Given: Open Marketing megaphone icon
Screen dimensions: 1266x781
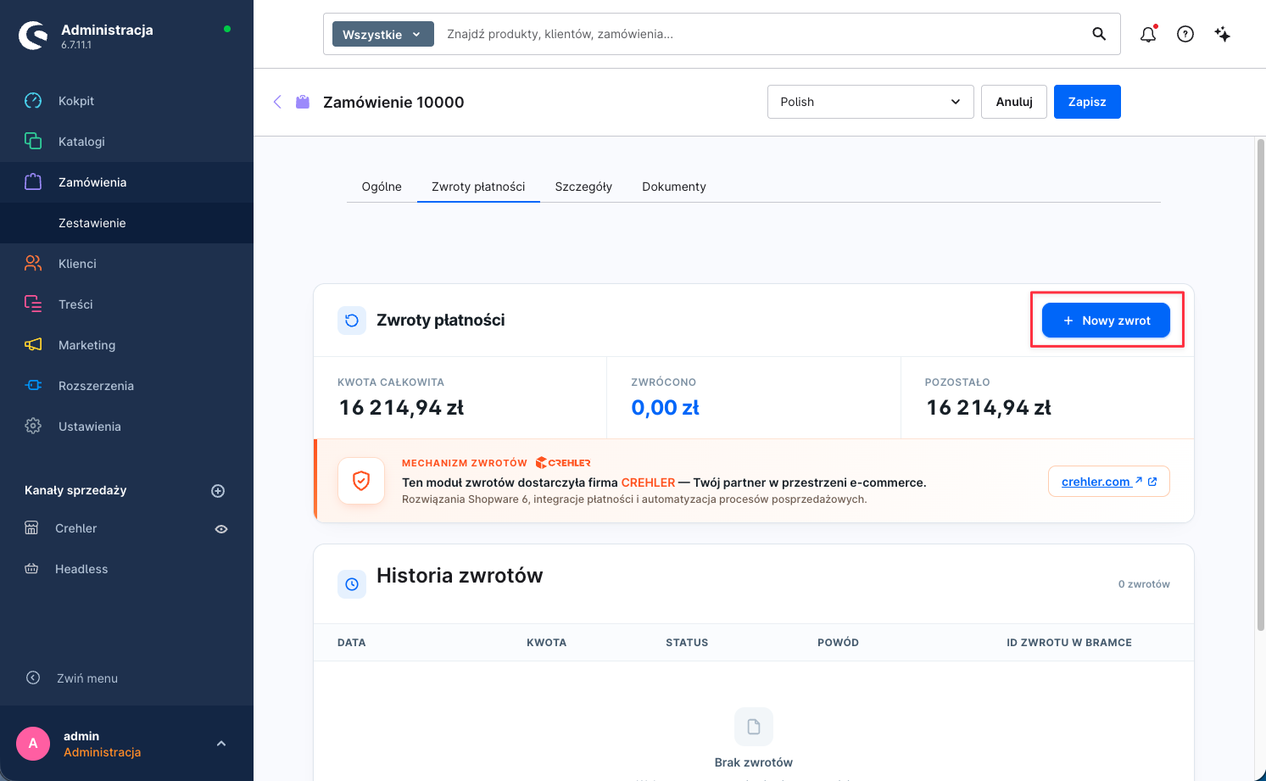Looking at the screenshot, I should coord(33,345).
